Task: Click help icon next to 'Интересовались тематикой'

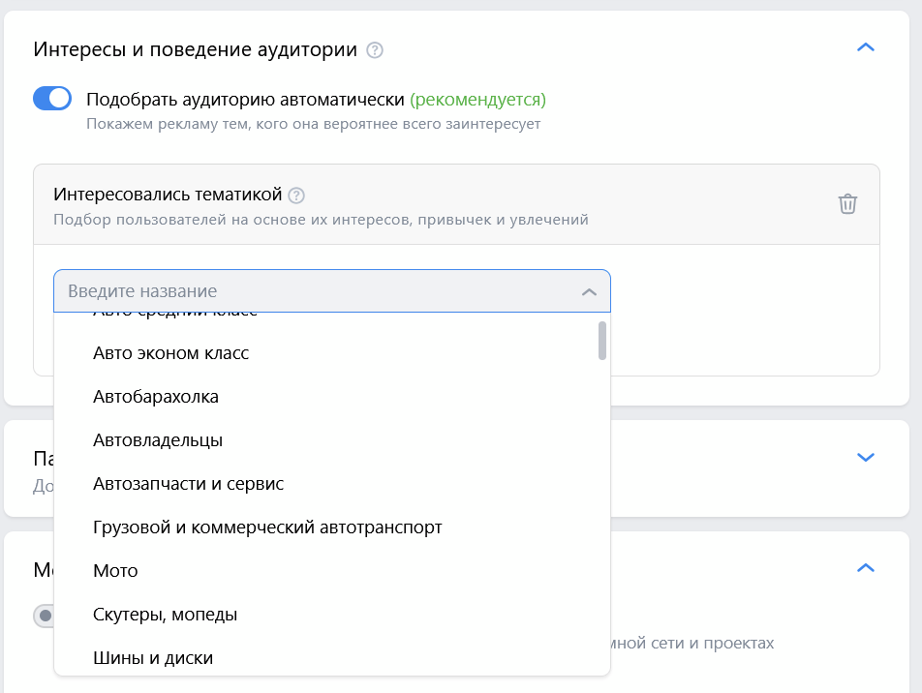Action: click(x=296, y=196)
